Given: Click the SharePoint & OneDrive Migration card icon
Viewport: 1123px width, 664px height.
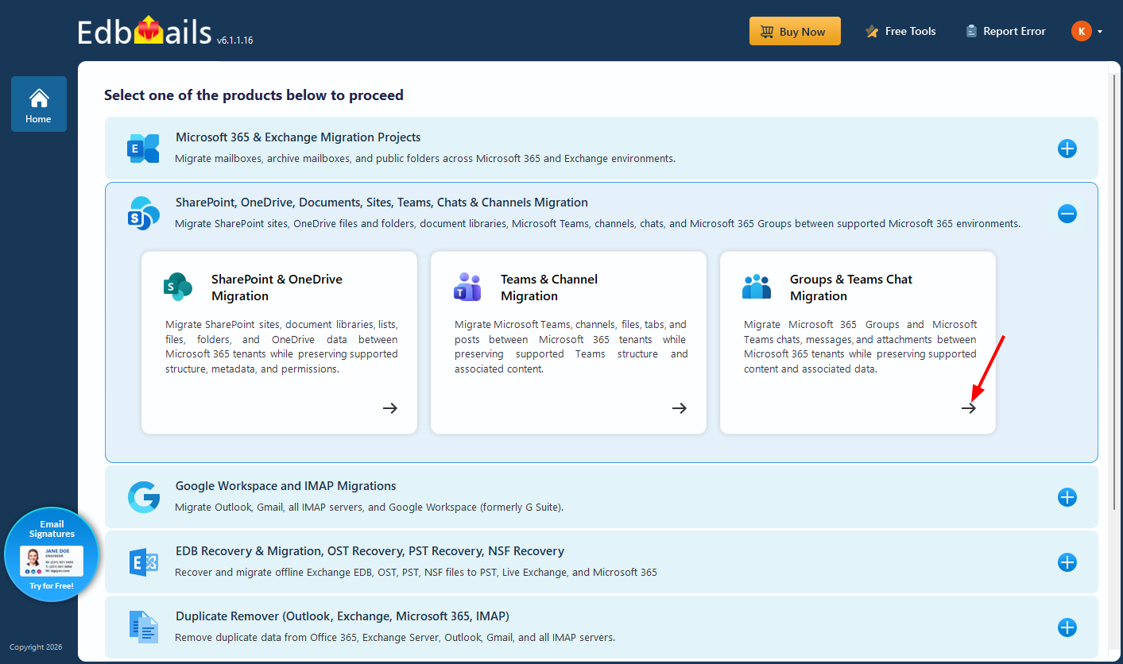Looking at the screenshot, I should click(x=178, y=287).
